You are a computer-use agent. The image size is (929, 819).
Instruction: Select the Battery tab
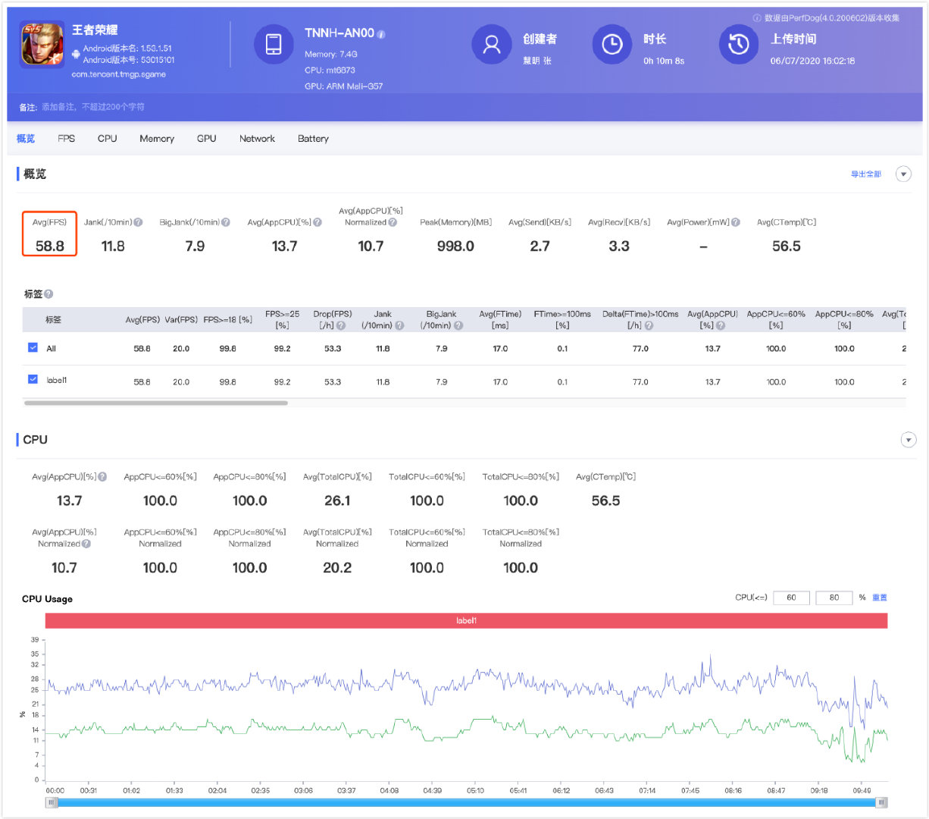[x=313, y=139]
